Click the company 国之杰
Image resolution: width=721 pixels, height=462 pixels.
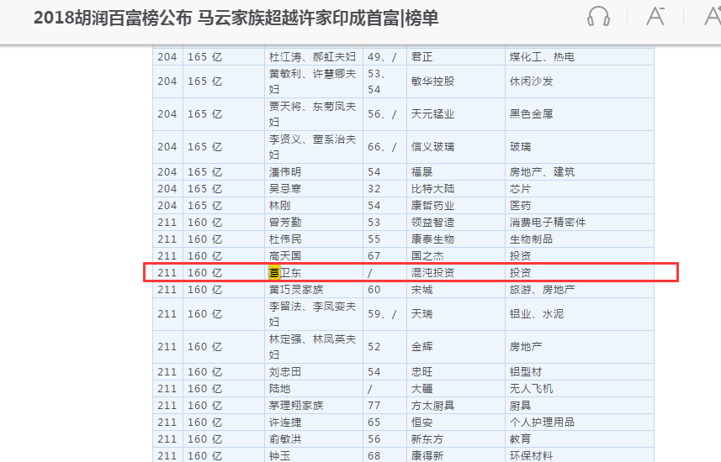(x=427, y=256)
